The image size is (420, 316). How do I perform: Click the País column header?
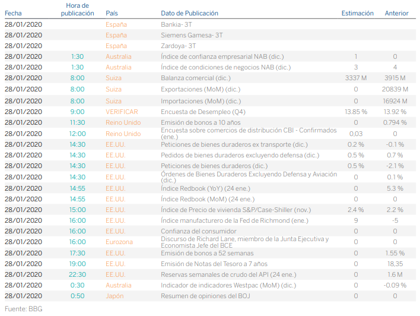(112, 13)
